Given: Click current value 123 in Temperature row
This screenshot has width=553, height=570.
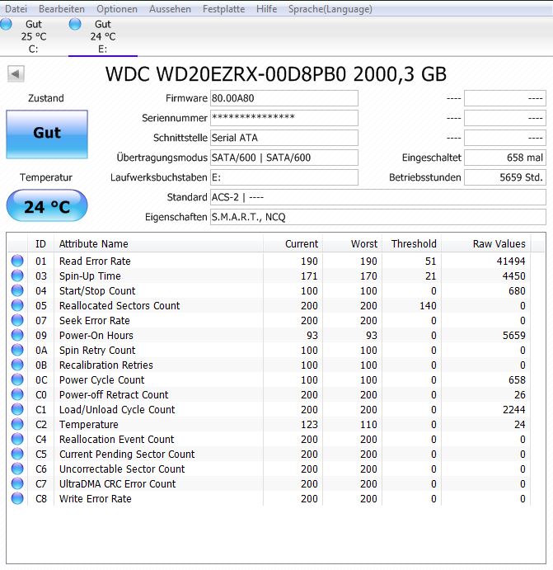Looking at the screenshot, I should tap(309, 424).
